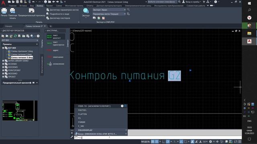
Task: Switch to the Проекты vertical tab
Action: [42, 44]
